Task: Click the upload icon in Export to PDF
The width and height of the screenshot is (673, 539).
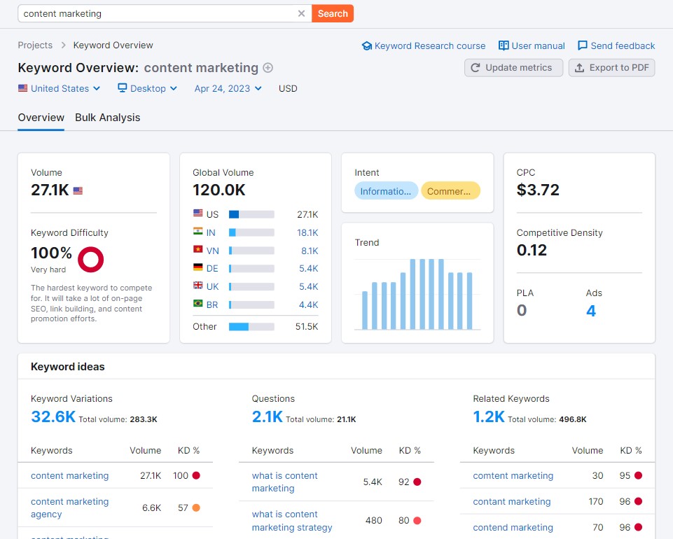Action: (x=579, y=68)
